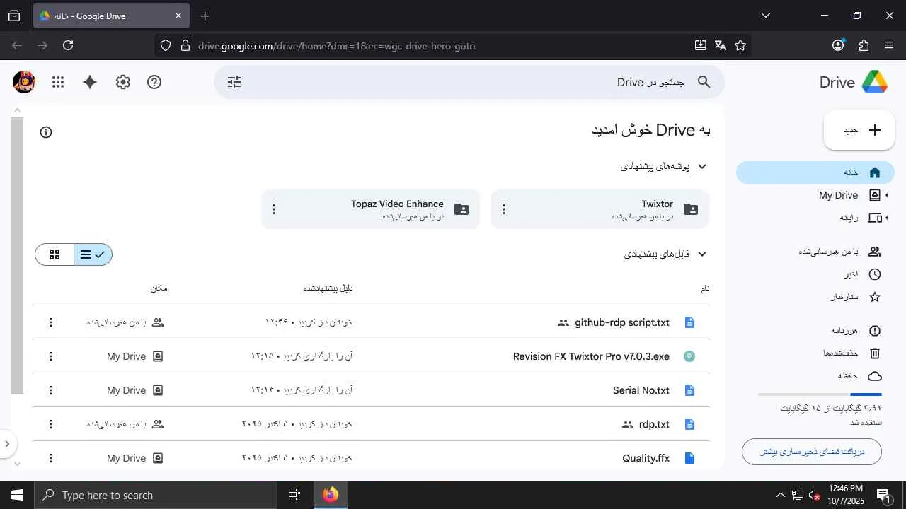Click the Drive logo
This screenshot has width=906, height=509.
854,82
